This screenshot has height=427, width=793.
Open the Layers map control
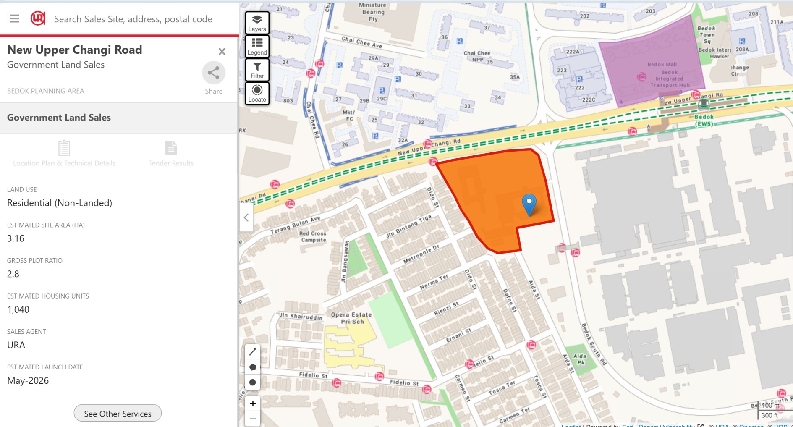click(257, 23)
